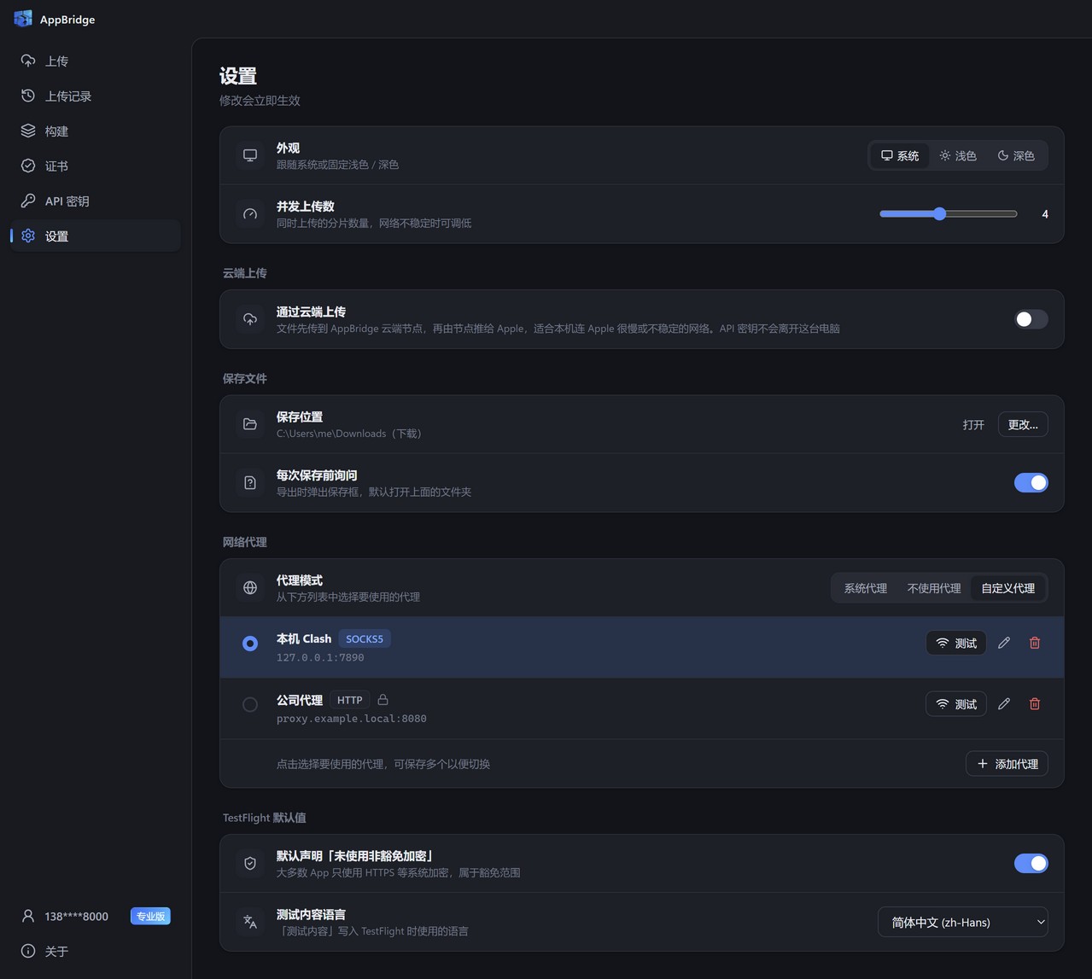Click the 更改... button
1092x979 pixels.
[x=1023, y=424]
